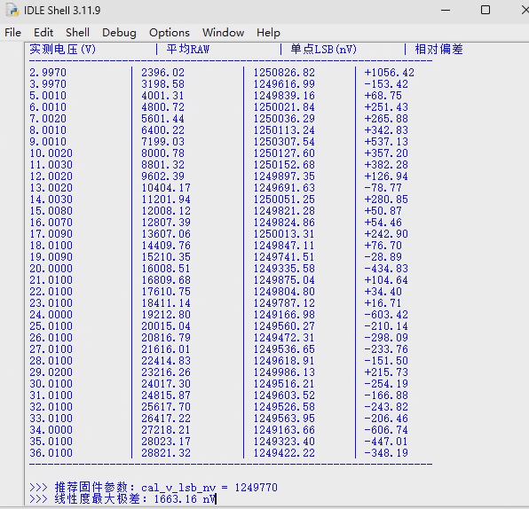Open the Shell menu

(x=77, y=33)
